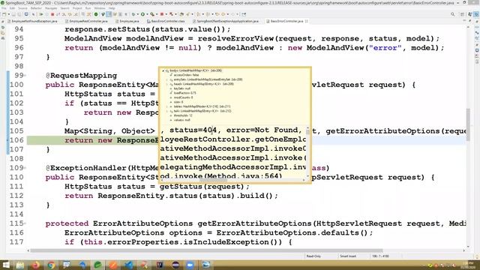The width and height of the screenshot is (480, 270).
Task: Close the BasicErrorController.java tab
Action: (307, 21)
